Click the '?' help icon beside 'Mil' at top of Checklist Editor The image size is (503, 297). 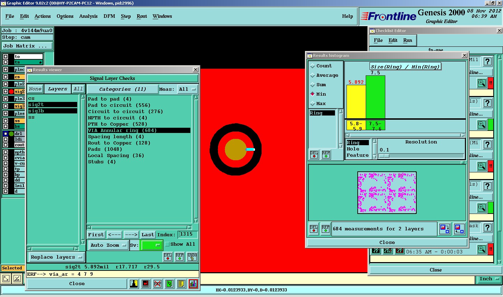(x=488, y=61)
